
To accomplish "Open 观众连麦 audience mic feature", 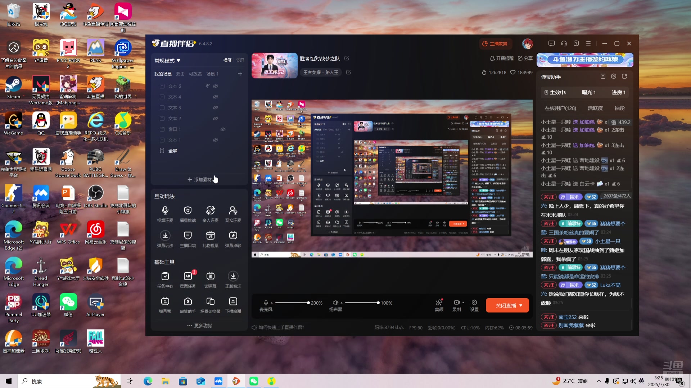I will 233,214.
